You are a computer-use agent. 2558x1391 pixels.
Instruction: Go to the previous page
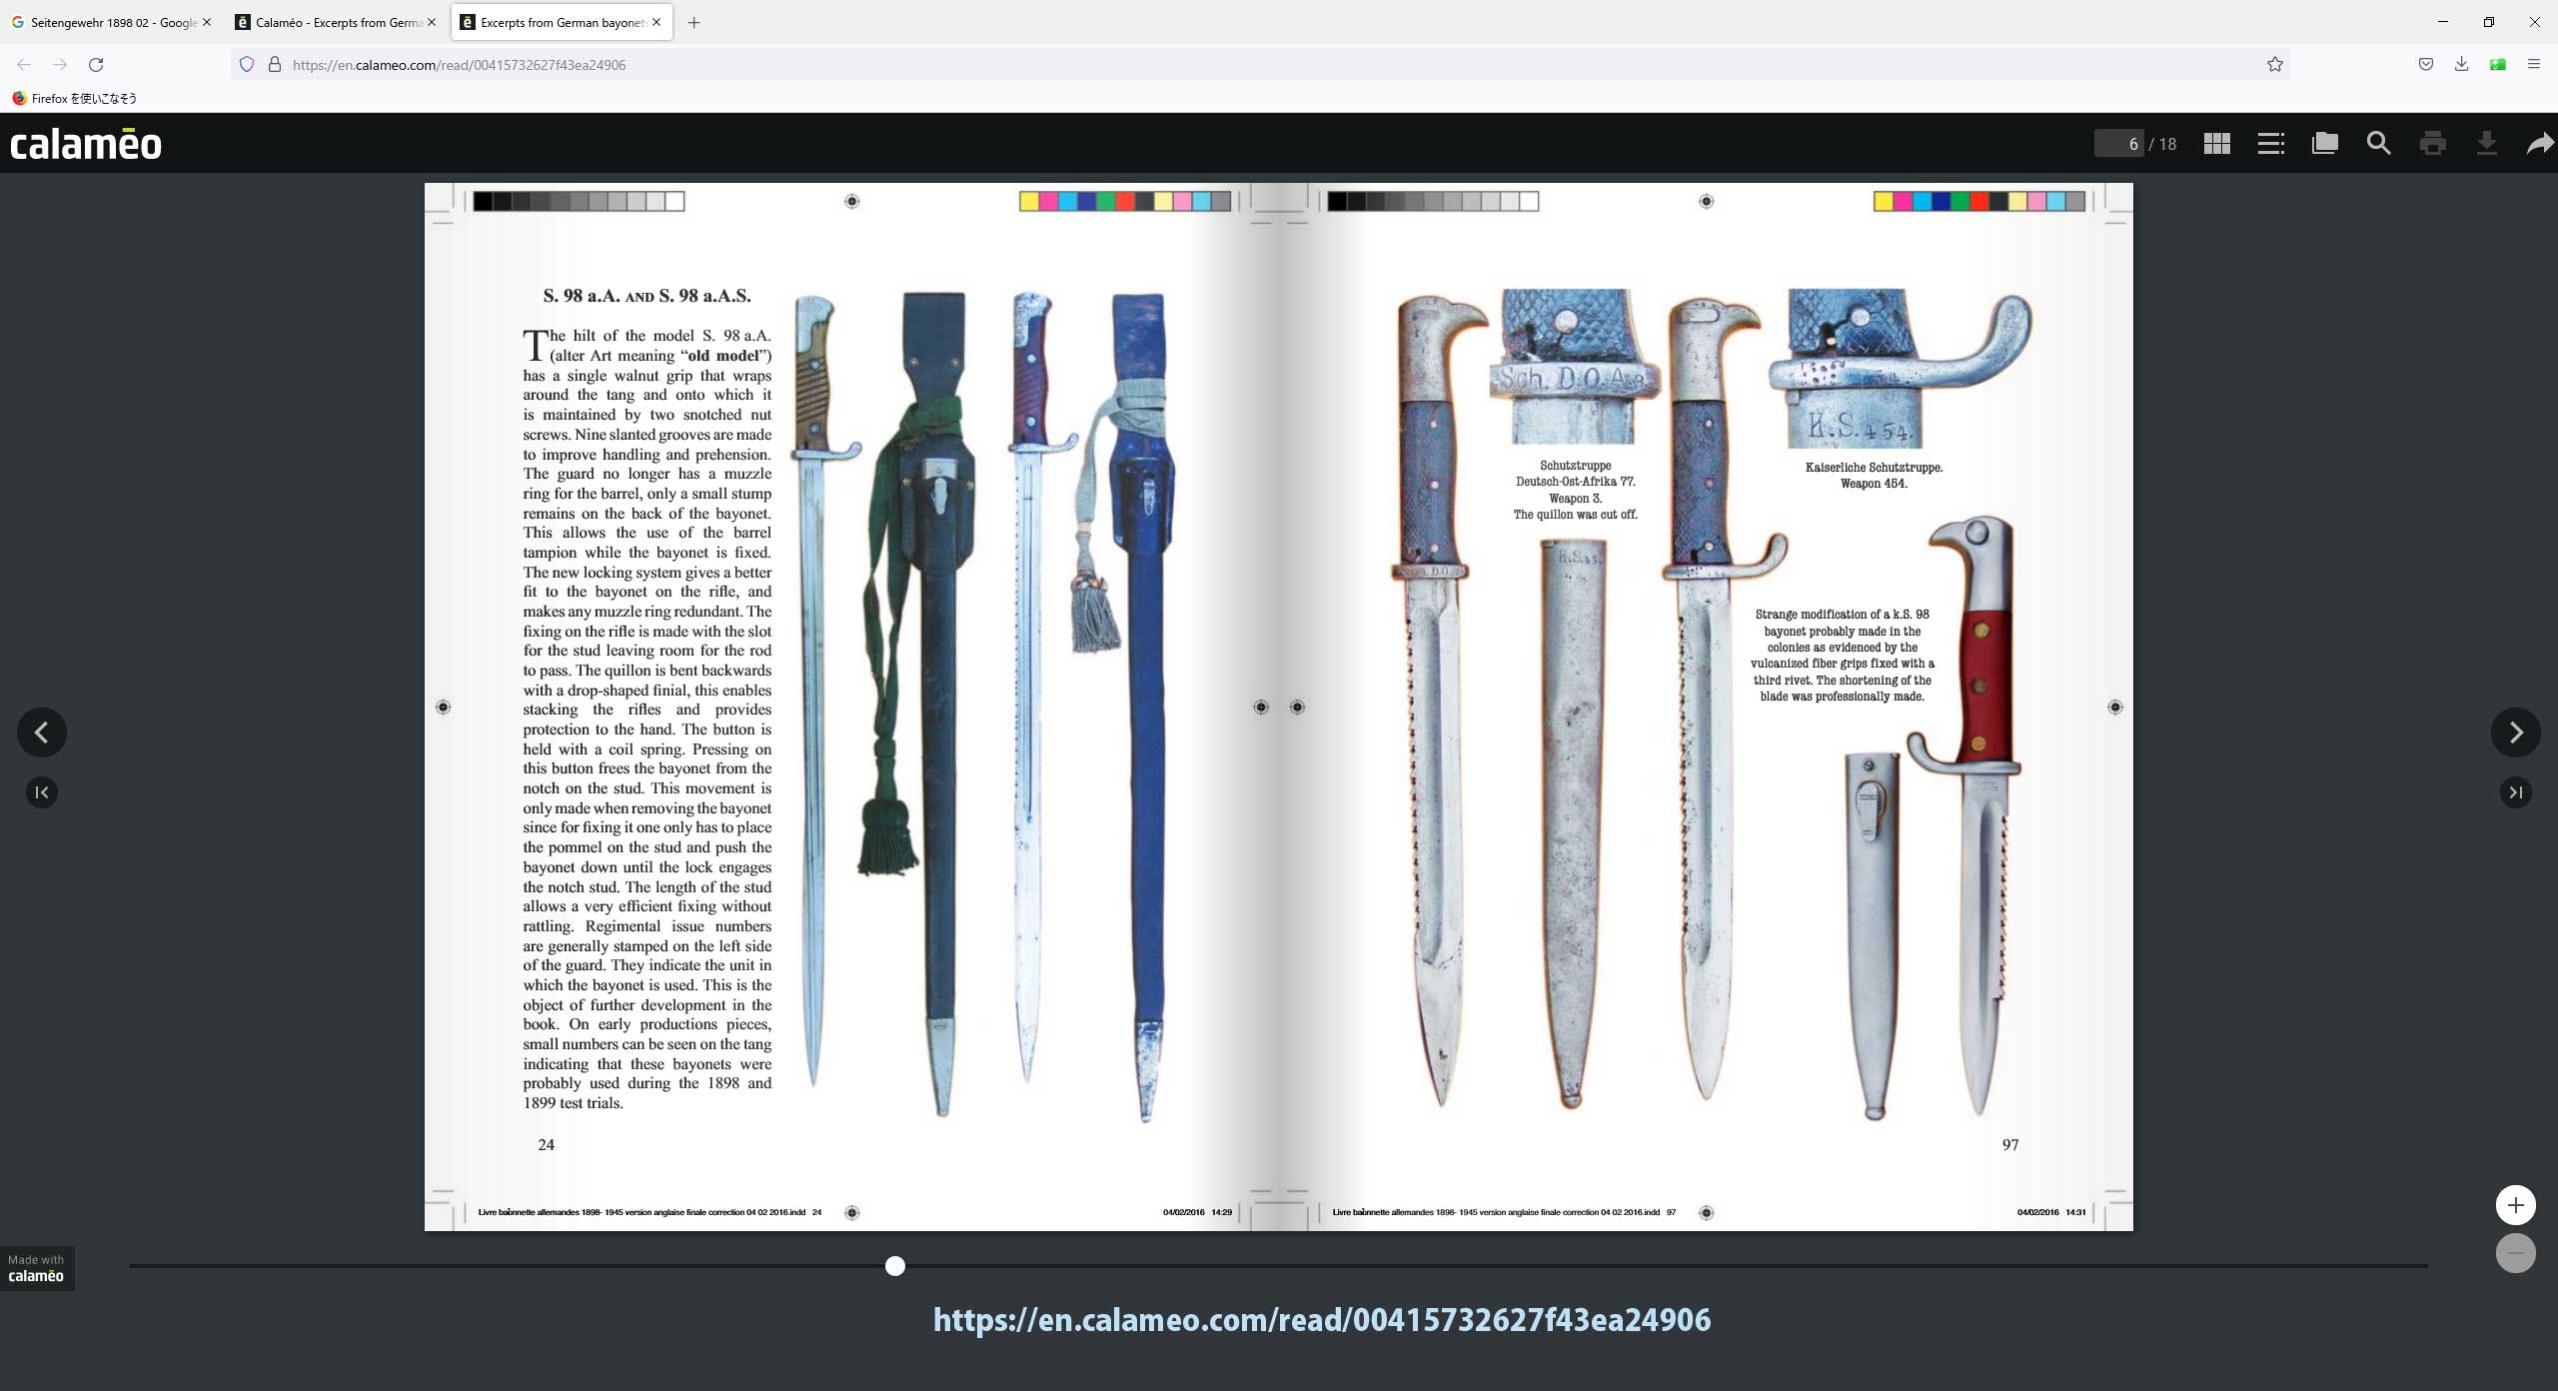pos(42,732)
